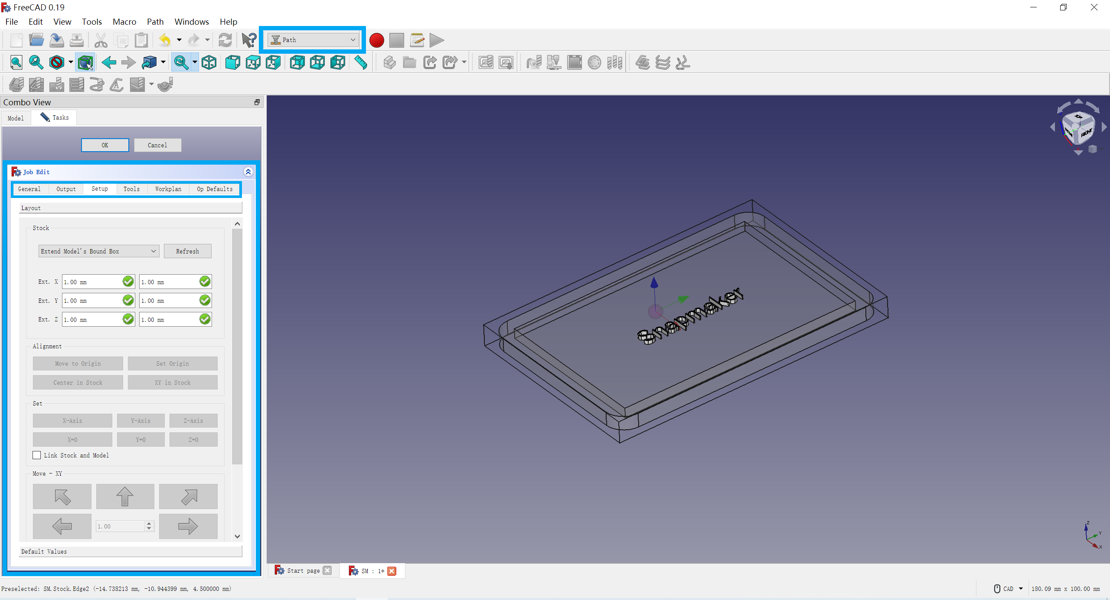Click Fit all zoom icon
The image size is (1110, 600).
(16, 63)
